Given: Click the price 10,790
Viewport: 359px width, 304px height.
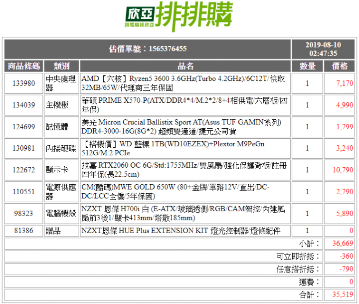Looking at the screenshot, I should [x=343, y=170].
